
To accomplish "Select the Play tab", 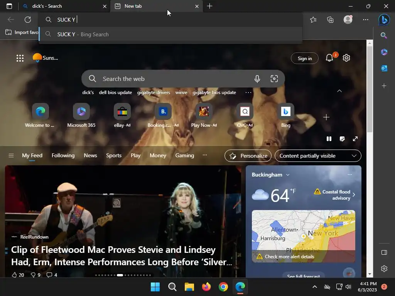I will [135, 156].
